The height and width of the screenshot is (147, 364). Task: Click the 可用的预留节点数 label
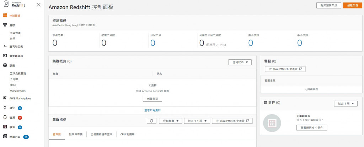(210, 35)
